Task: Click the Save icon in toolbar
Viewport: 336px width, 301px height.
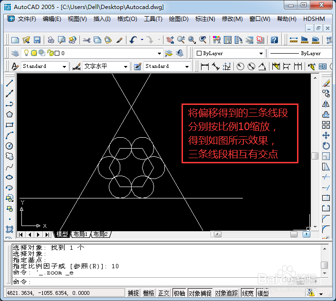Action: [37, 40]
